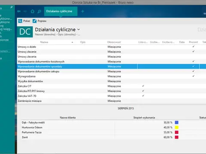This screenshot has height=154, width=206.
Task: Click the Pokaż magnifier icon
Action: pyautogui.click(x=20, y=21)
